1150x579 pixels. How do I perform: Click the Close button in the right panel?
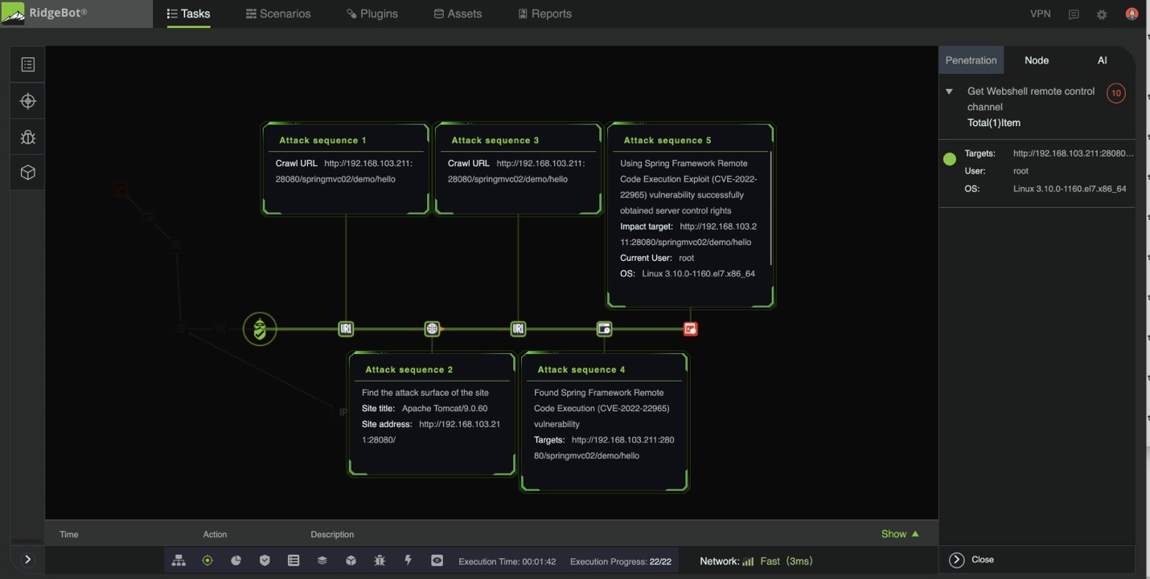[971, 560]
